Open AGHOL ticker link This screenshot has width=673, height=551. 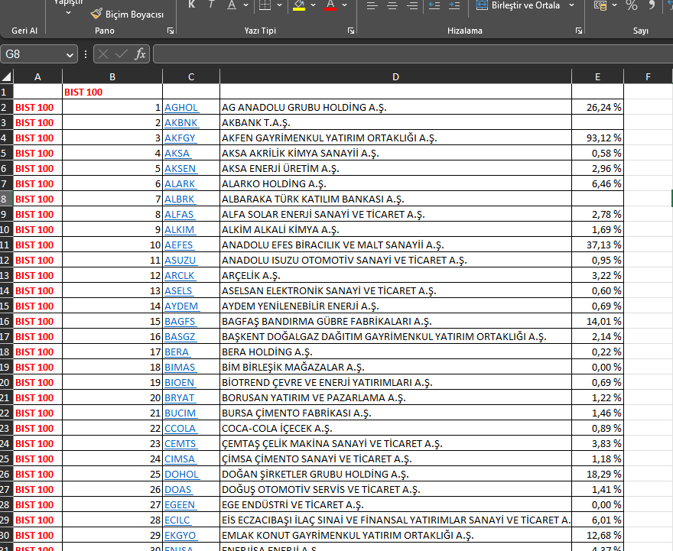pyautogui.click(x=181, y=107)
